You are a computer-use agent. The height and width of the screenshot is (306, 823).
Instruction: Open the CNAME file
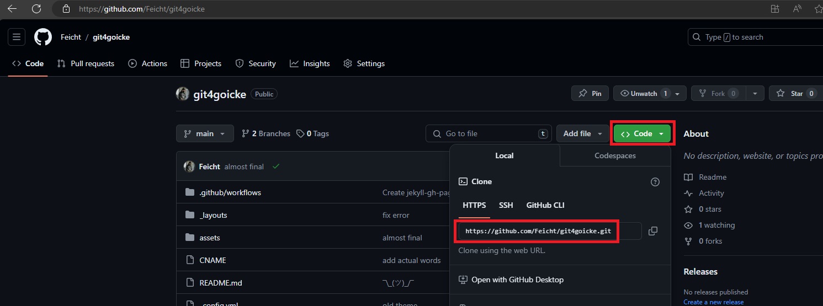[213, 260]
